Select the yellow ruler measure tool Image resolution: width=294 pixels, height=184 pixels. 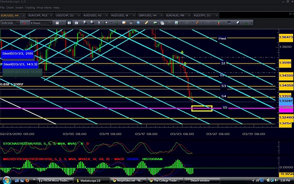tap(146, 23)
